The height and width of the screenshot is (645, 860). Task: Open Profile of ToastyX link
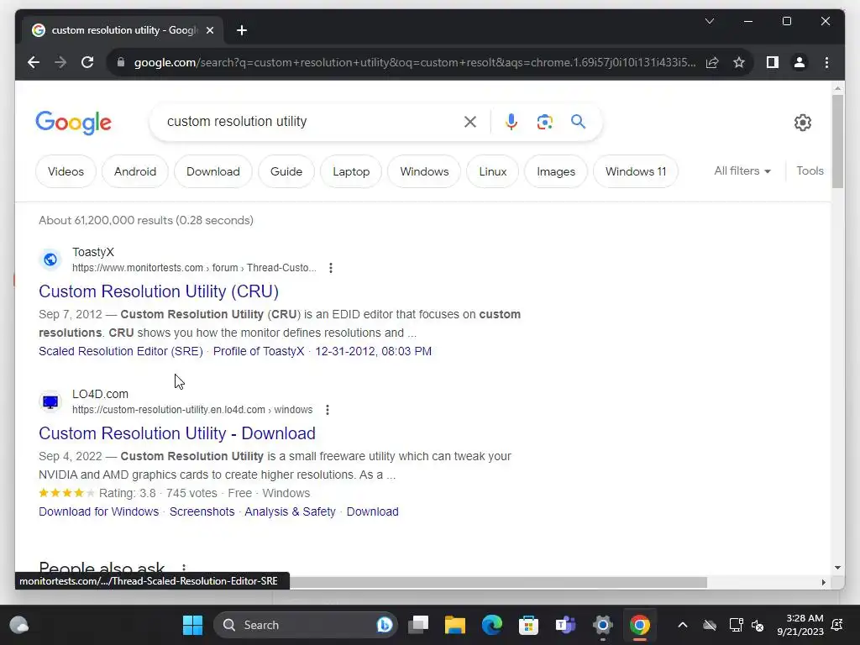[259, 351]
